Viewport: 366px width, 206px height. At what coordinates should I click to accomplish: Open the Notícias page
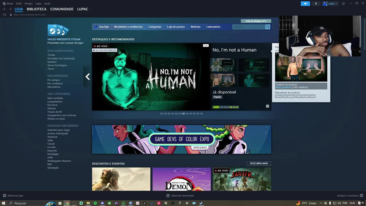pyautogui.click(x=196, y=27)
